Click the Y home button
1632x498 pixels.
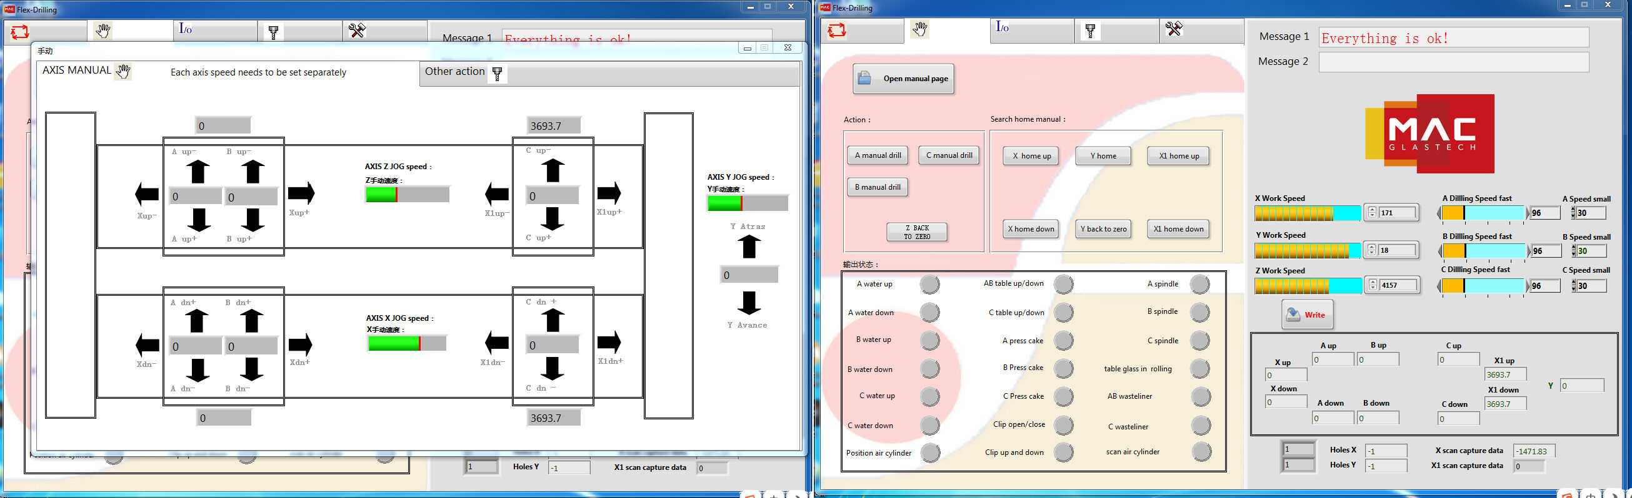pyautogui.click(x=1103, y=155)
